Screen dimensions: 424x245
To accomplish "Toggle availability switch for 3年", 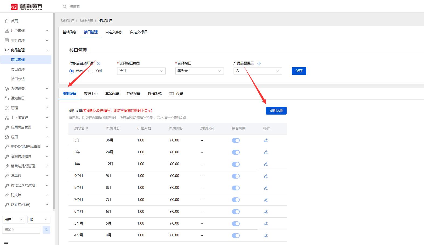I will click(236, 140).
